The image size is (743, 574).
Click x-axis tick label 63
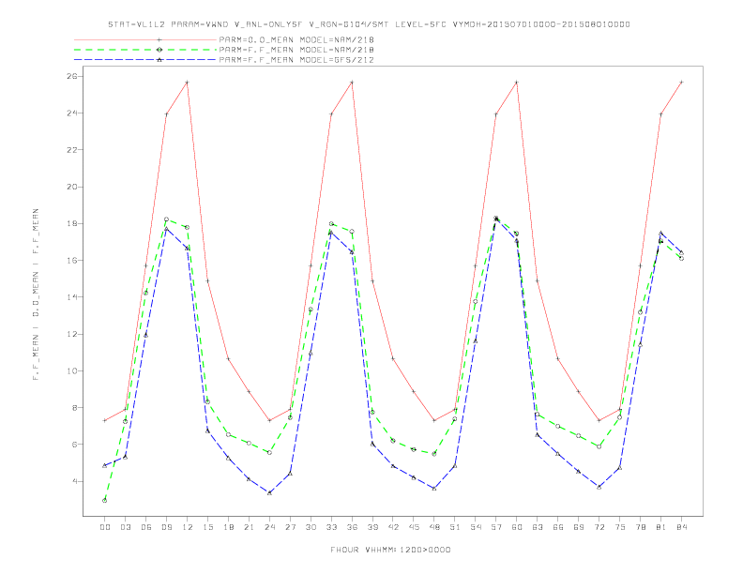coord(538,527)
